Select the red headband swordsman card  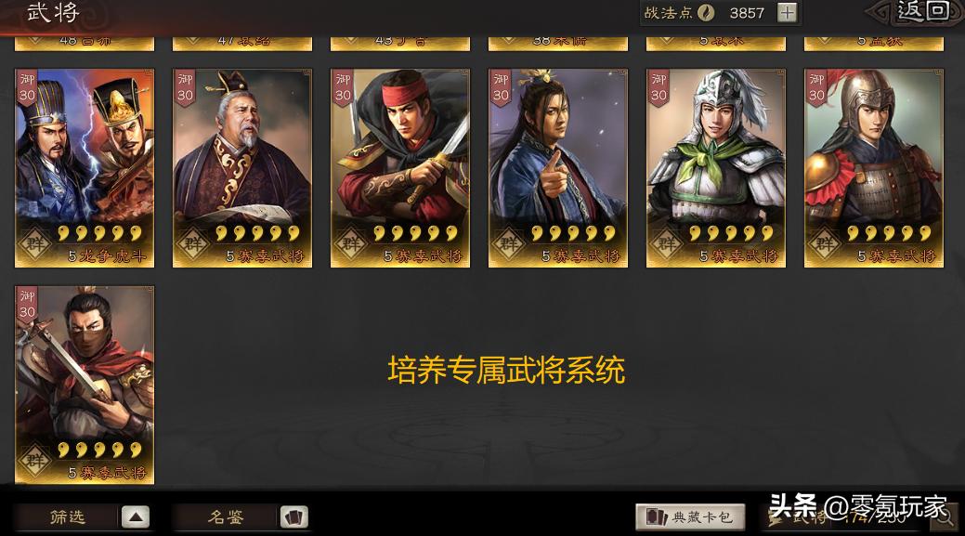400,168
